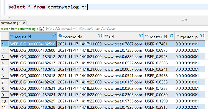Click cell WEBLOG_0000004182598
Viewport: 208px width, 109px height.
[x=33, y=44]
